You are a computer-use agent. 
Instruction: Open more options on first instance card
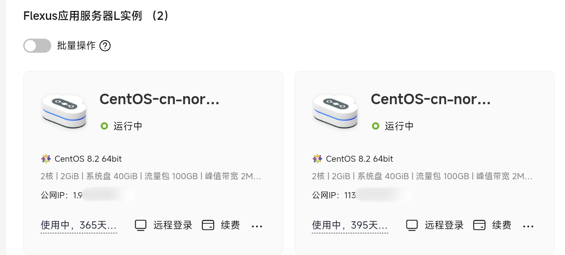click(x=257, y=226)
